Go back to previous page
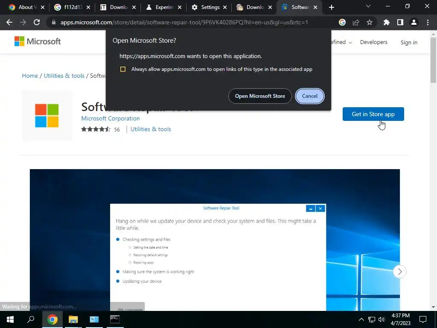 point(9,22)
